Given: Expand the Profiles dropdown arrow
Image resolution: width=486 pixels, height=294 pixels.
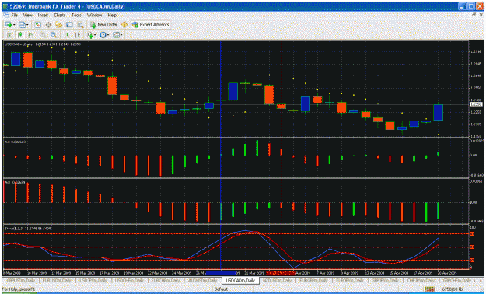Looking at the screenshot, I should click(x=27, y=25).
